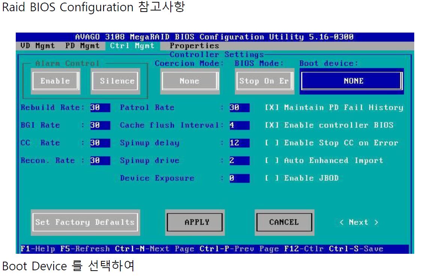
Task: Toggle Maintain PD Fail History checkbox
Action: [x=272, y=108]
